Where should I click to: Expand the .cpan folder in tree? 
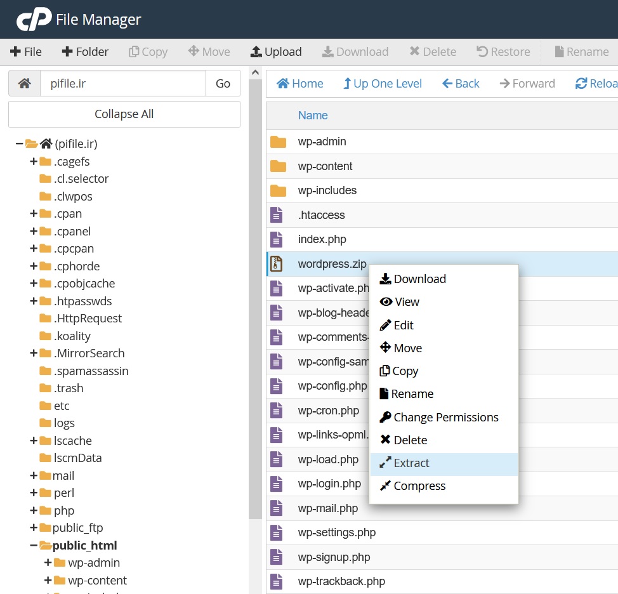(34, 213)
